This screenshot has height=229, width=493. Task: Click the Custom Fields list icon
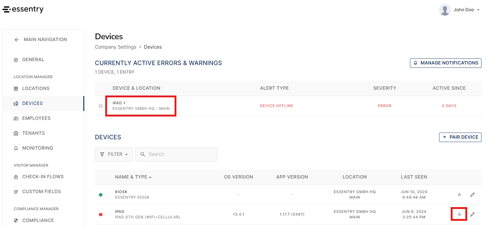[16, 192]
